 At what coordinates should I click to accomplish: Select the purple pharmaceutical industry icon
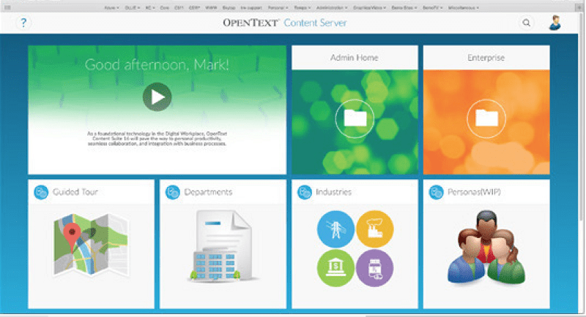click(375, 268)
